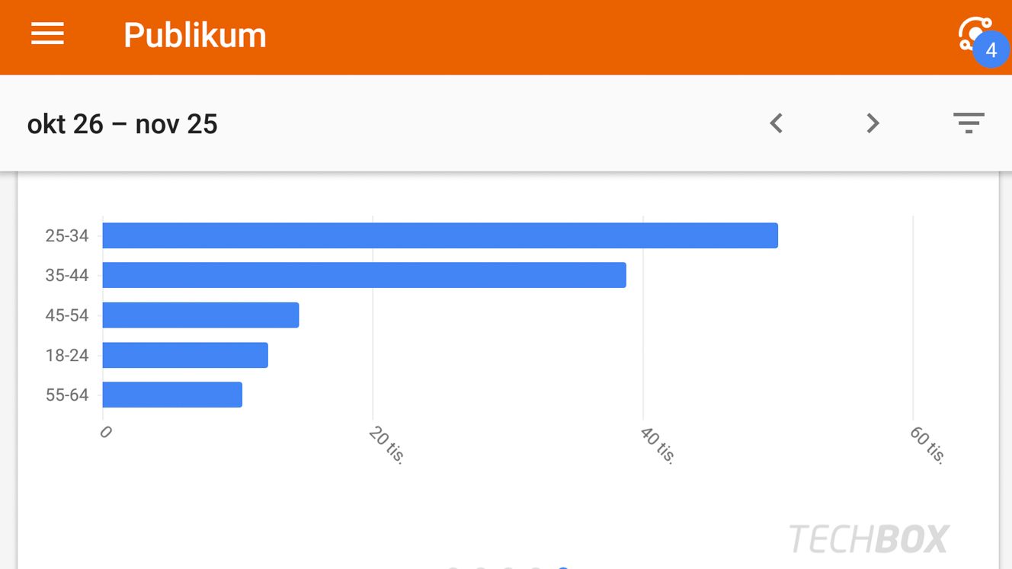Click the 60 tis. axis tick label

coord(927,445)
